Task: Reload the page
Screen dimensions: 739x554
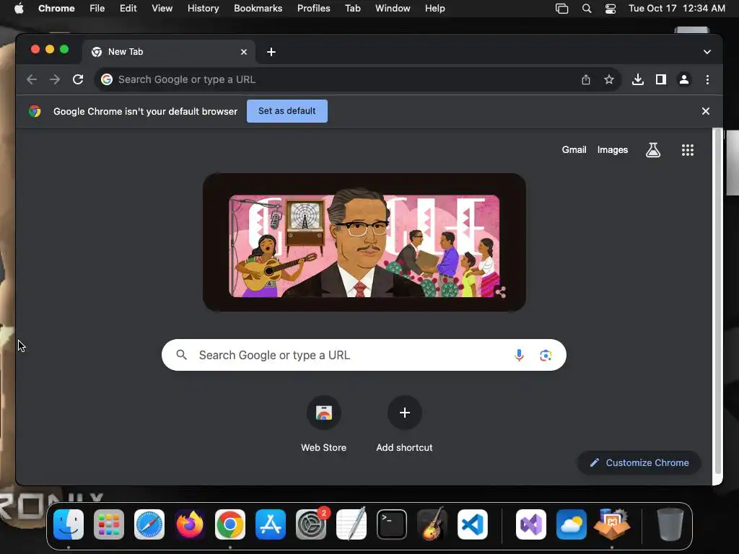Action: 78,79
